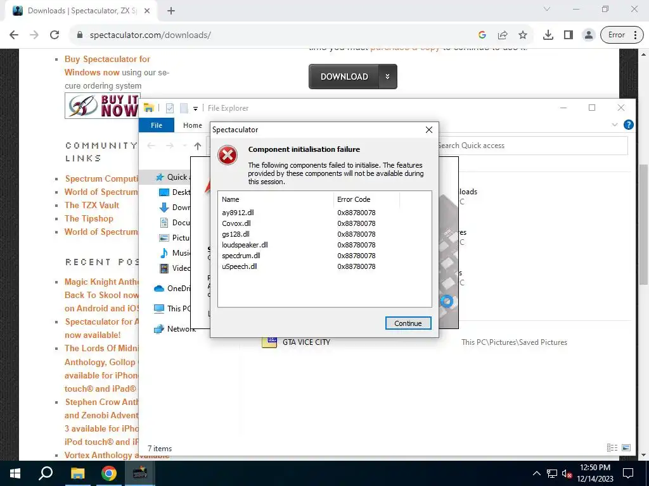Open The Tipshop link

pyautogui.click(x=89, y=218)
